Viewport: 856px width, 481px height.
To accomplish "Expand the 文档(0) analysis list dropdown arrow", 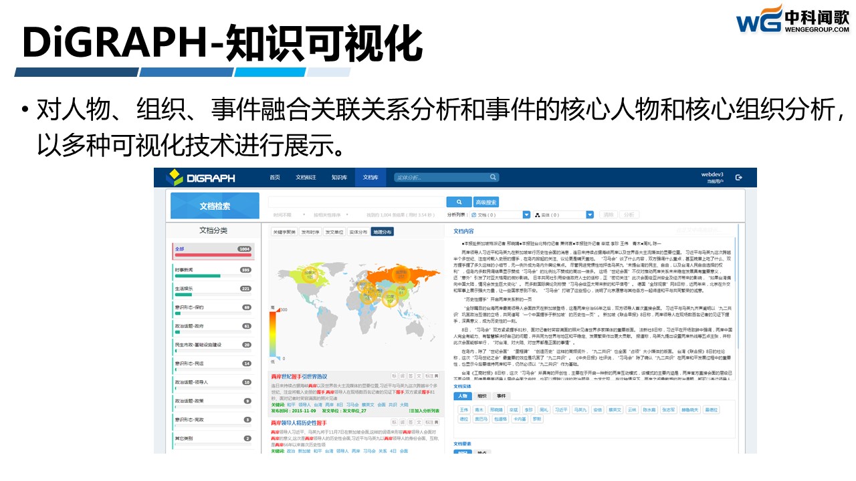I will [526, 215].
